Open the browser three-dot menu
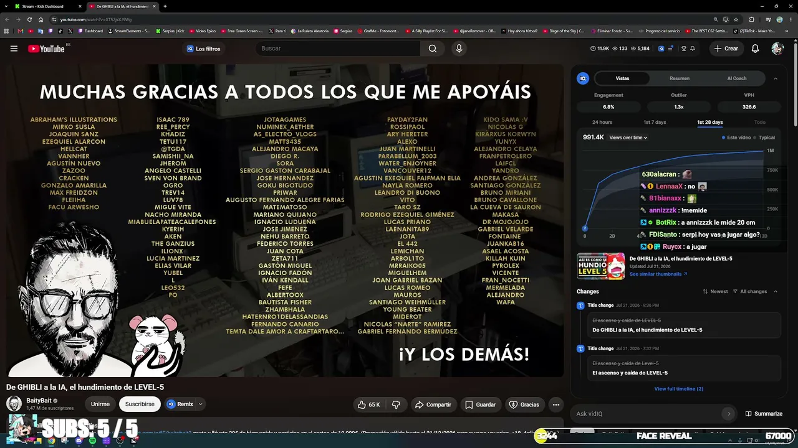The width and height of the screenshot is (798, 448). coord(790,19)
